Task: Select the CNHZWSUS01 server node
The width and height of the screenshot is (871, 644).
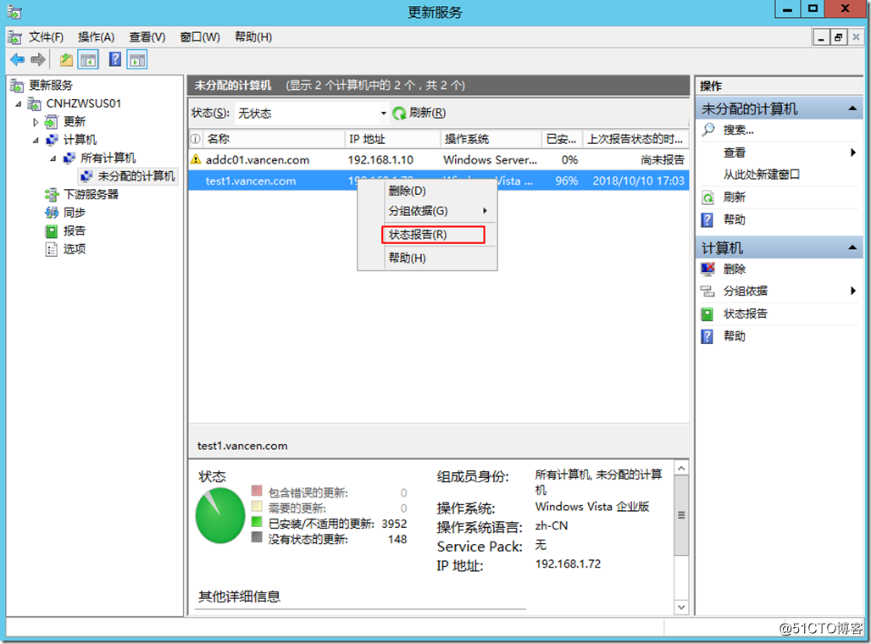Action: click(x=83, y=103)
